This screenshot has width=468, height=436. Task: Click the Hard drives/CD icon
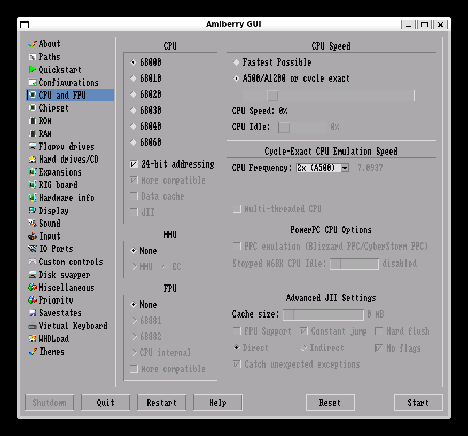pyautogui.click(x=33, y=159)
